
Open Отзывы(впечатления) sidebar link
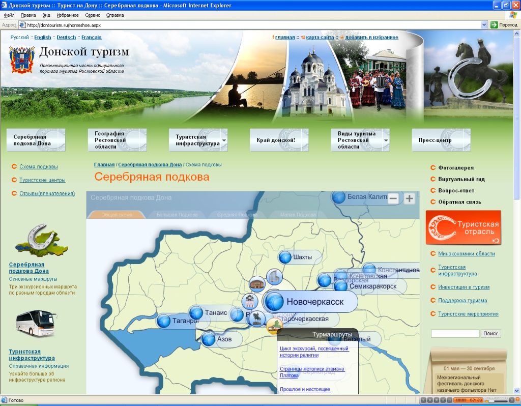tap(47, 193)
